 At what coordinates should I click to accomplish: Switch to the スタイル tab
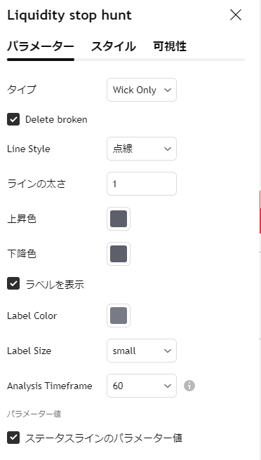[x=114, y=46]
